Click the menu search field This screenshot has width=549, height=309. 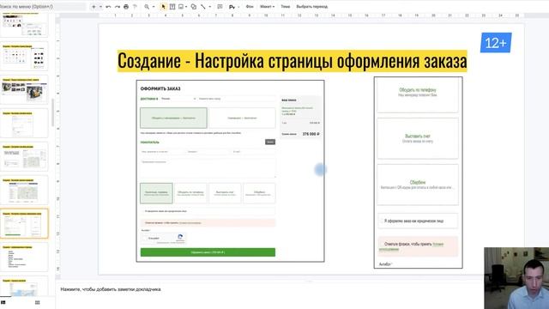[x=42, y=6]
